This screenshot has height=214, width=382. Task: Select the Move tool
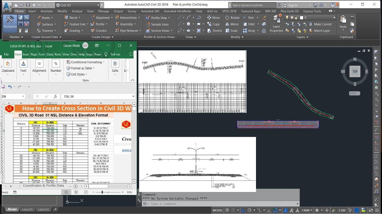213,18
